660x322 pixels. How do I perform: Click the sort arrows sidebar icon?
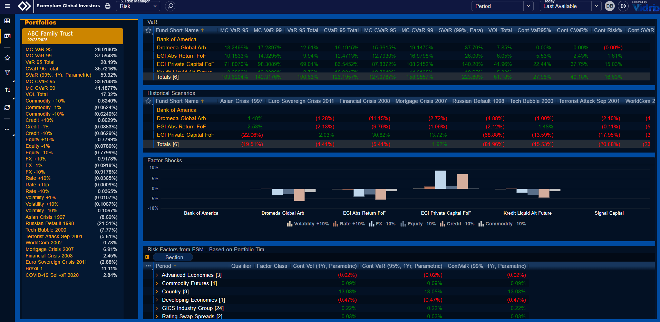pyautogui.click(x=7, y=90)
